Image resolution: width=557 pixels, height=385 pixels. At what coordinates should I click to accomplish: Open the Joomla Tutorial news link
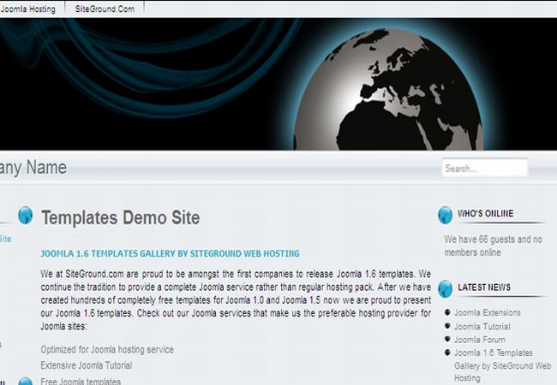coord(482,327)
